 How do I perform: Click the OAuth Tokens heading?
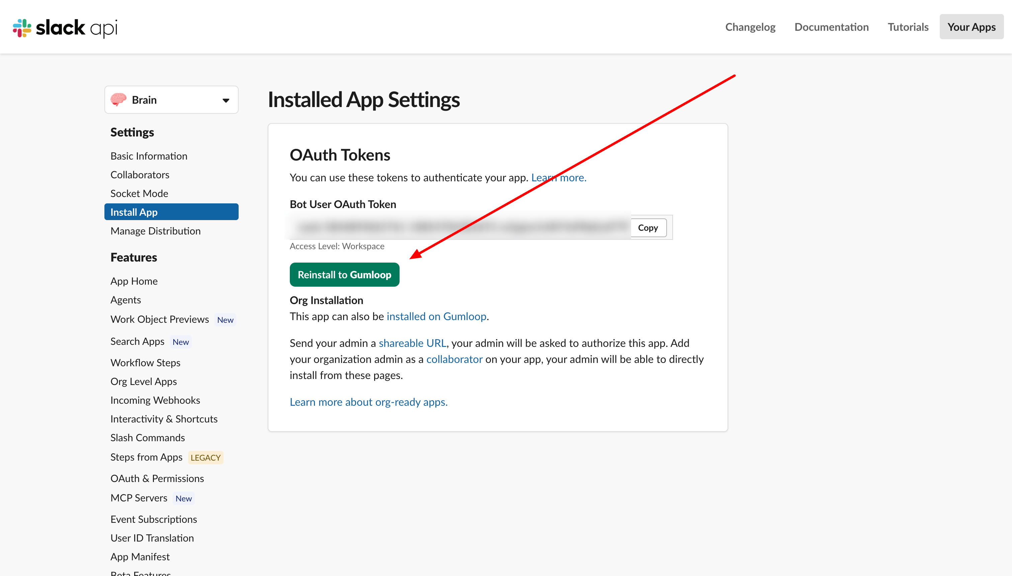(x=340, y=155)
